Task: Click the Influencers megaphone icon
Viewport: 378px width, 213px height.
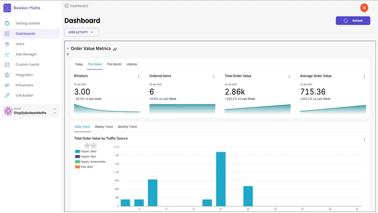Action: [7, 85]
